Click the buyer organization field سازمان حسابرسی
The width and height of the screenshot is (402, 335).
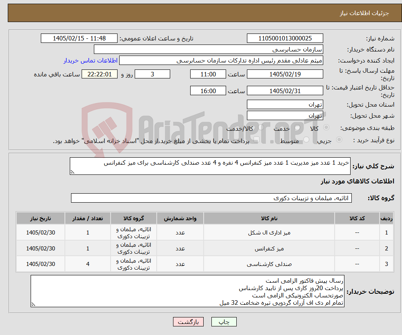click(x=208, y=49)
